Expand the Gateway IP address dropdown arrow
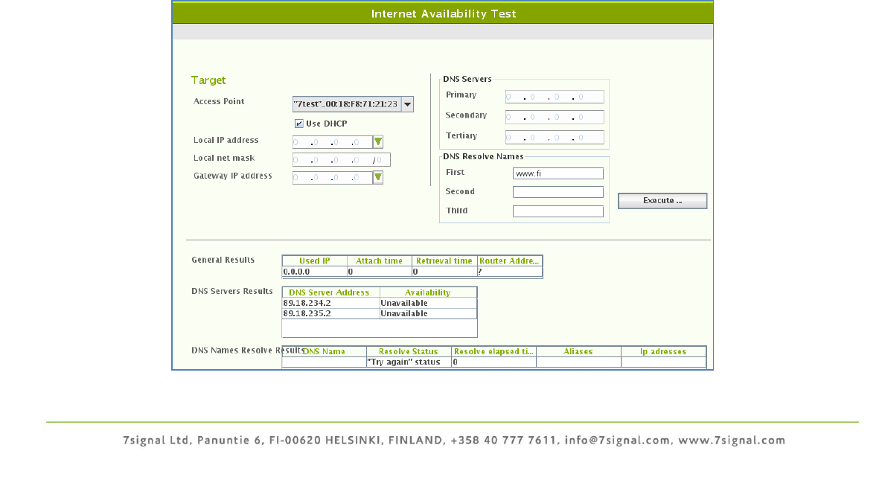Screen dimensions: 885x480 pyautogui.click(x=378, y=178)
